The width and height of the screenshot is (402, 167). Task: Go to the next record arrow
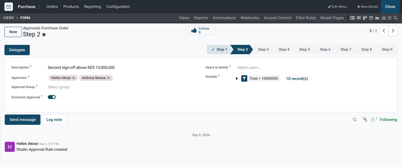pyautogui.click(x=393, y=31)
